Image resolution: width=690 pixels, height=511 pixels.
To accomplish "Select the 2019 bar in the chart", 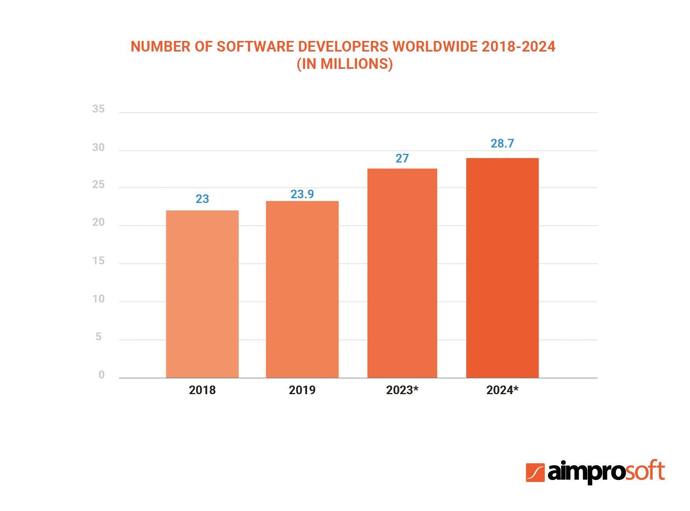I will (302, 290).
